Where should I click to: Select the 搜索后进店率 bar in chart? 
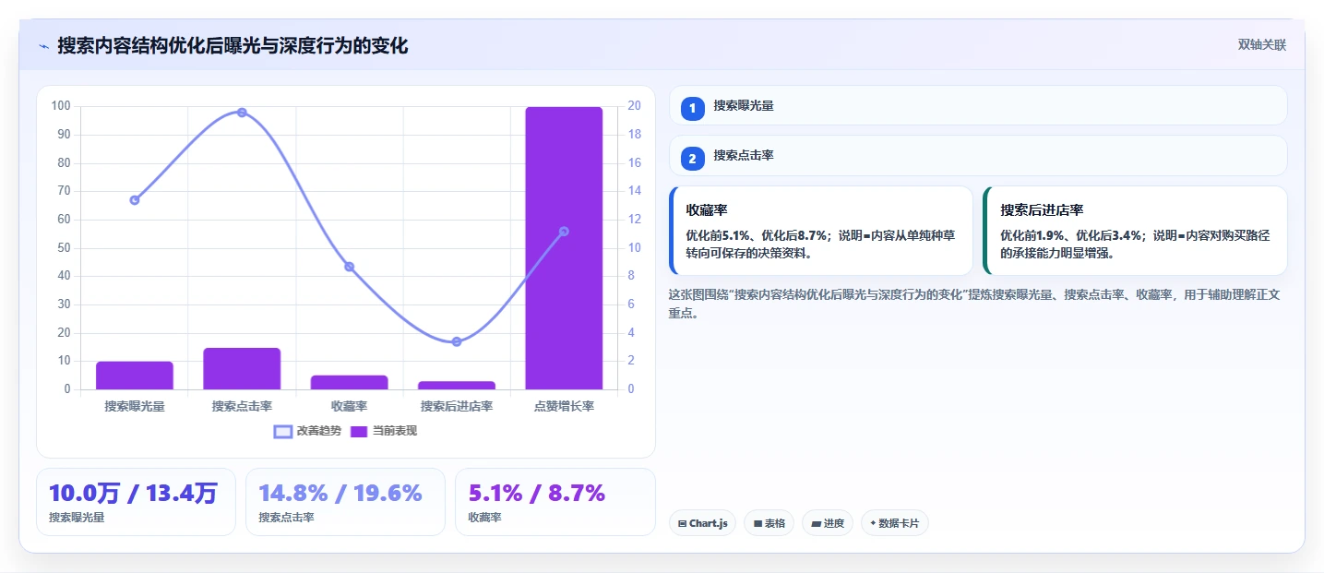[x=457, y=385]
